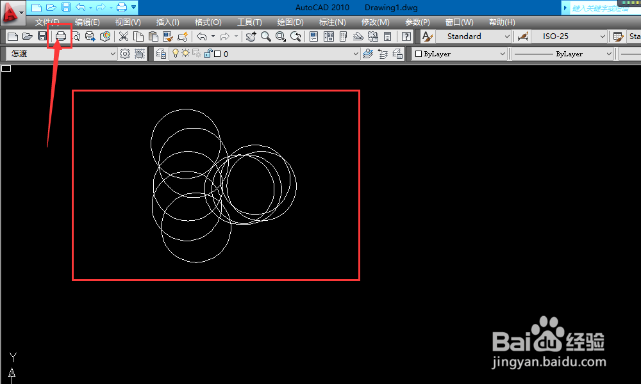Select the Match Properties brush icon

point(167,36)
